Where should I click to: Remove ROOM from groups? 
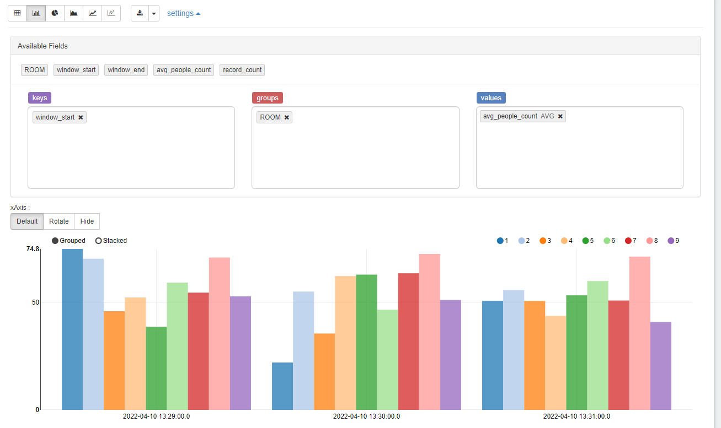tap(286, 117)
